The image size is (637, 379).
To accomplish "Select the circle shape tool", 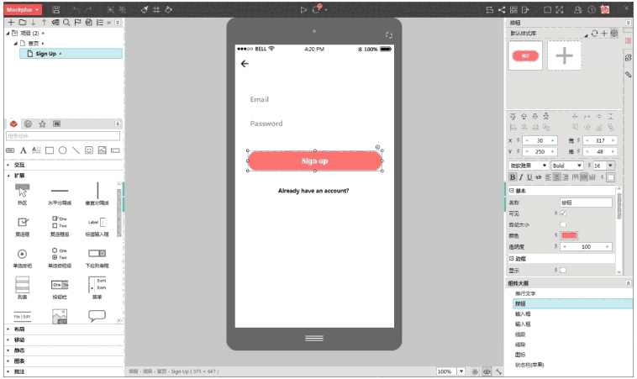I will (62, 150).
